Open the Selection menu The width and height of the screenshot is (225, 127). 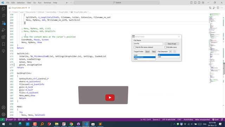pos(21,2)
